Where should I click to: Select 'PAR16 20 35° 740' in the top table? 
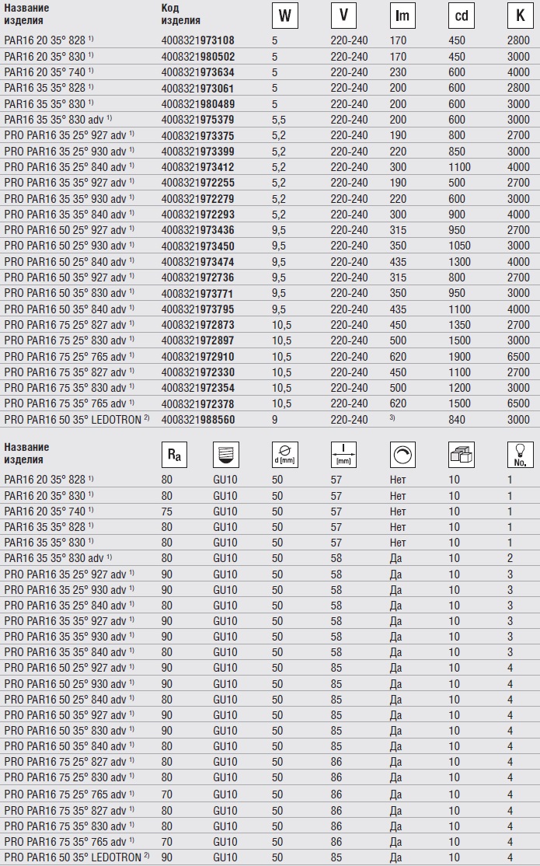coord(48,72)
